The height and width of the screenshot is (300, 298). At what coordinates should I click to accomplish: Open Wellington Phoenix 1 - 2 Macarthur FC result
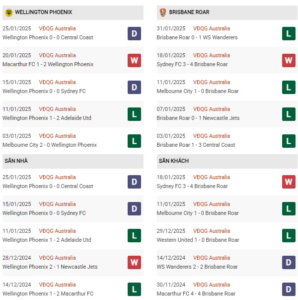pos(48,294)
